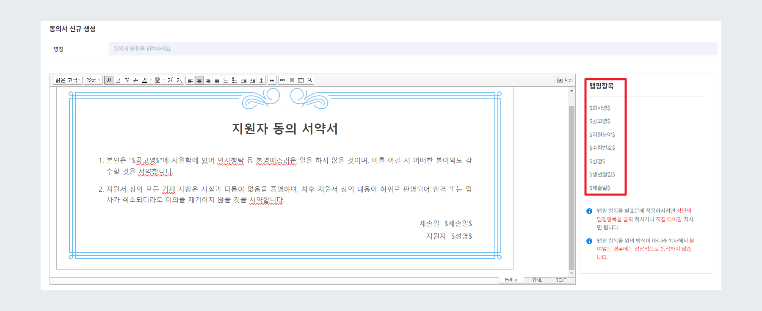Insert the $생년월일$ mapping item
This screenshot has height=311, width=762.
pyautogui.click(x=602, y=174)
